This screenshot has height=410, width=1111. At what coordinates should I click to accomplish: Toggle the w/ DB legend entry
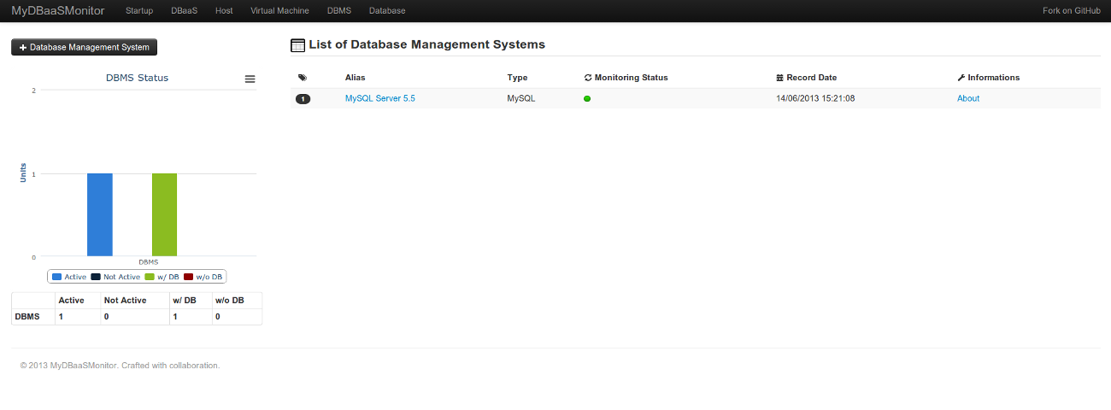(162, 277)
